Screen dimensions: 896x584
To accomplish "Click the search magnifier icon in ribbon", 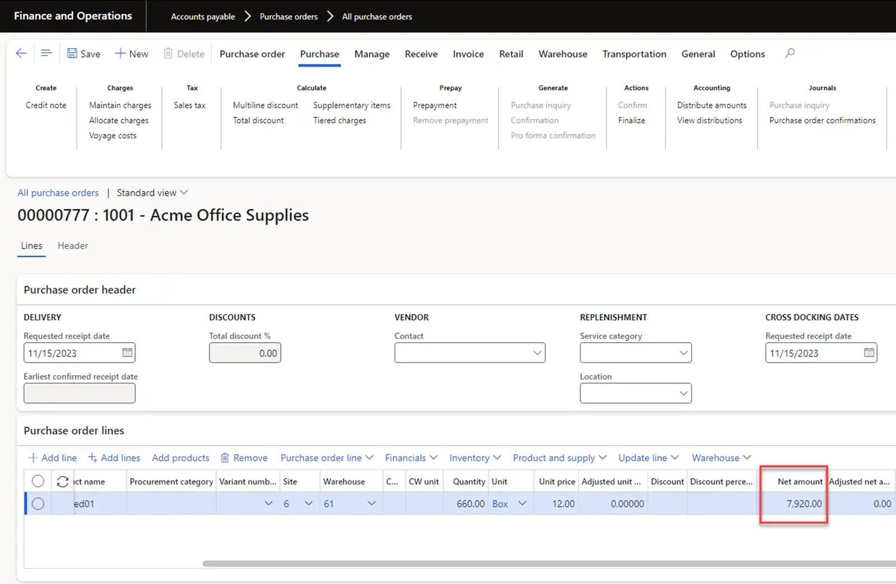I will [x=790, y=53].
